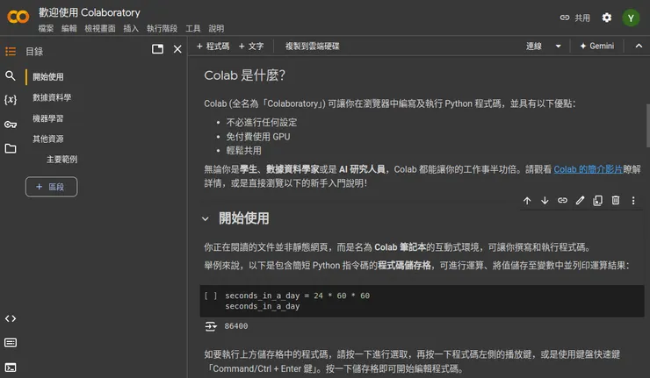The width and height of the screenshot is (650, 378).
Task: Open the 說明 menu
Action: [216, 29]
